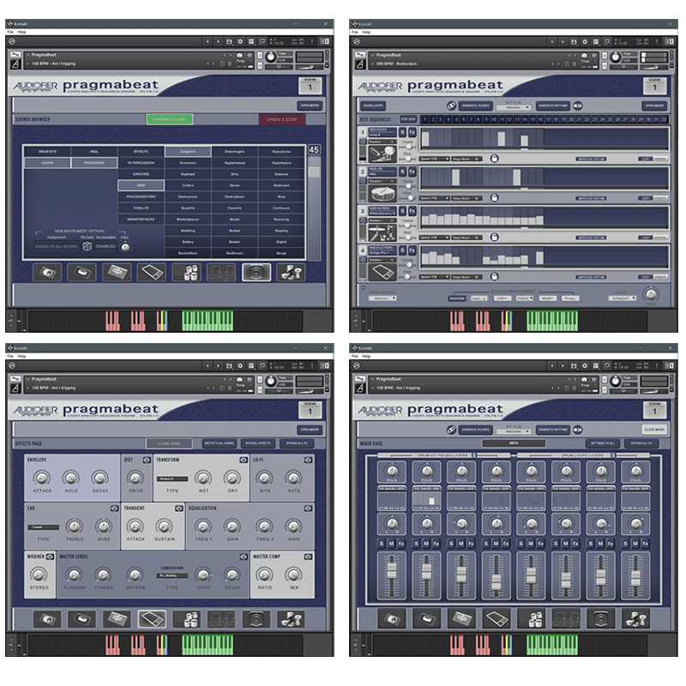This screenshot has width=686, height=686.
Task: Open the File menu in Sounds Browser window
Action: click(10, 32)
